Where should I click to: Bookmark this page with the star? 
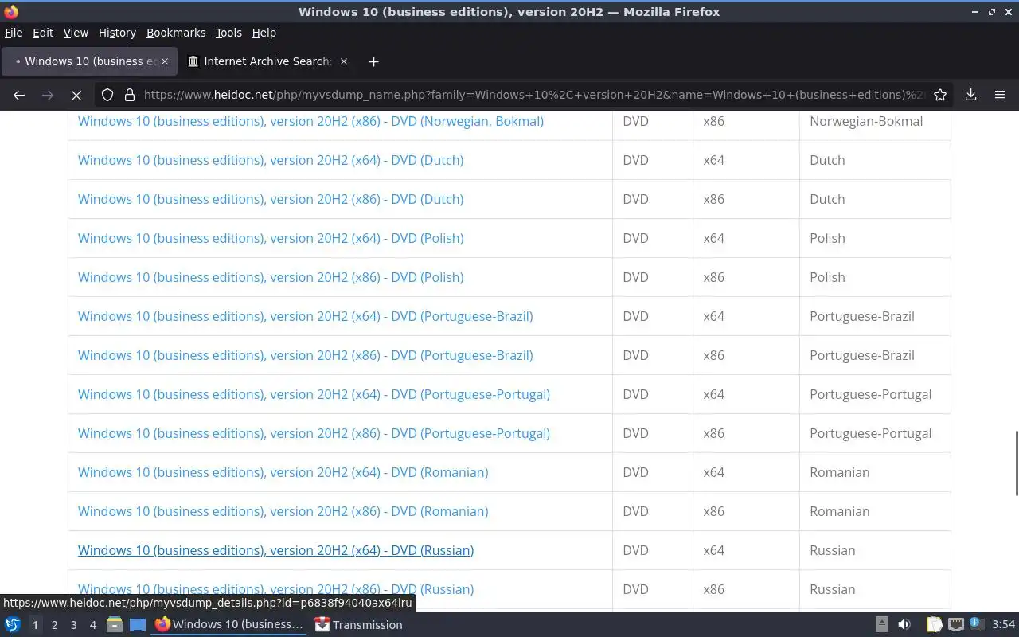(x=940, y=95)
